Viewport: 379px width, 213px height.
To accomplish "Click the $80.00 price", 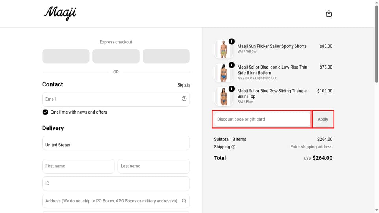I will (326, 46).
